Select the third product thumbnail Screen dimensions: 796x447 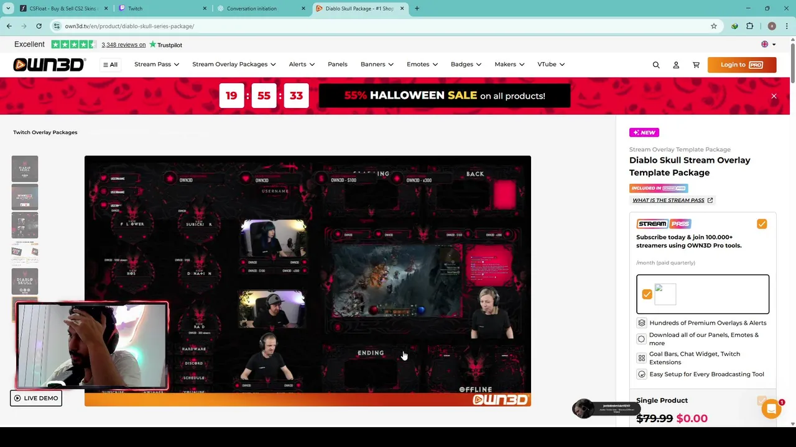point(25,226)
